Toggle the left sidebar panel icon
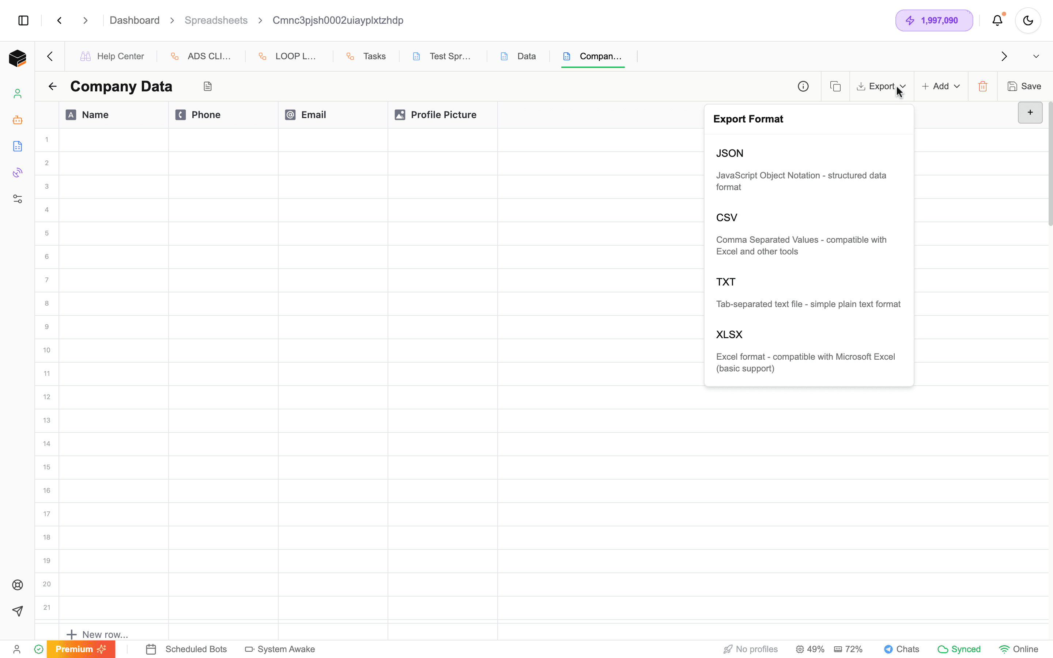 point(23,20)
